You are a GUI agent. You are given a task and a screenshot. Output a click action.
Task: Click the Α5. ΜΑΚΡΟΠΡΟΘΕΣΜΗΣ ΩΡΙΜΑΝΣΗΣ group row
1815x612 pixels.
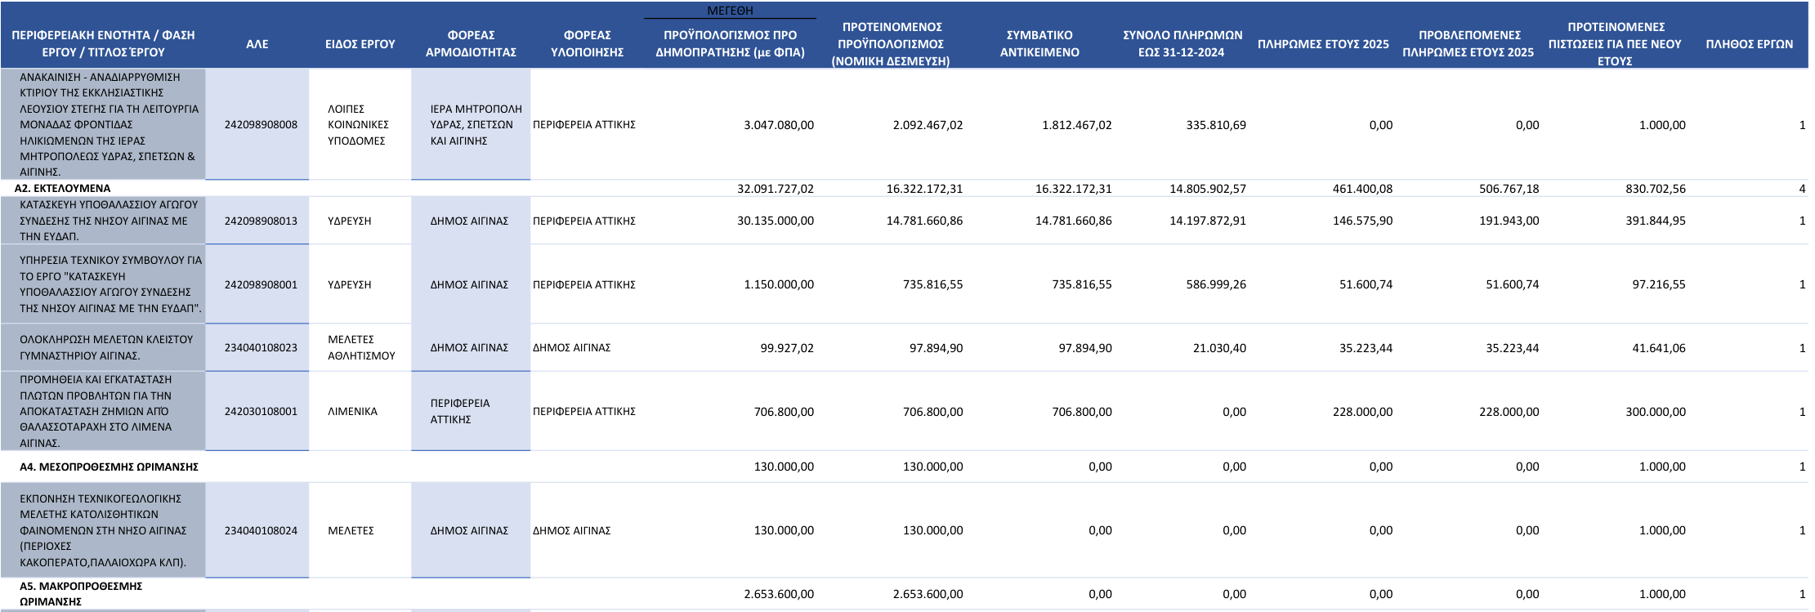[x=81, y=593]
